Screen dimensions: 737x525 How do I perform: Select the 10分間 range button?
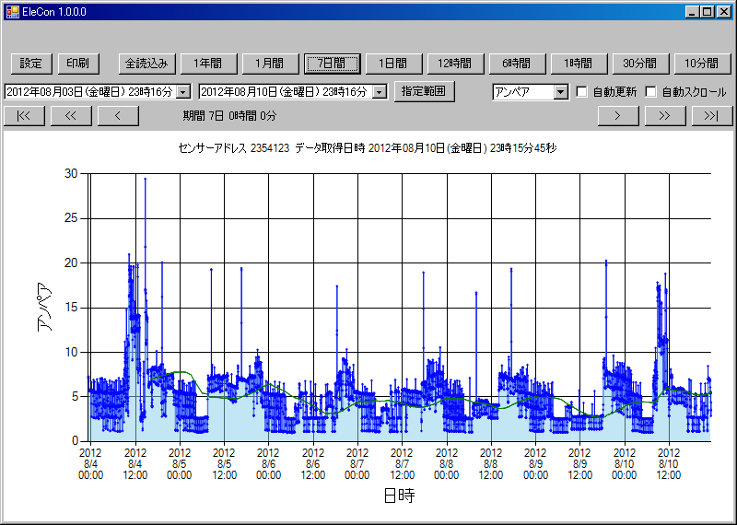[x=702, y=64]
